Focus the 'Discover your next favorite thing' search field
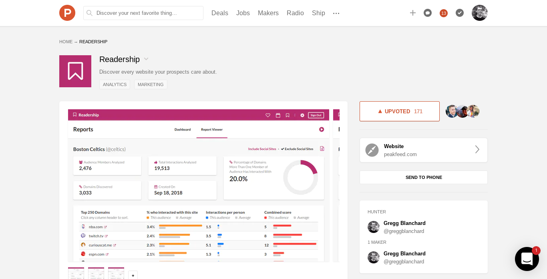 tap(143, 13)
